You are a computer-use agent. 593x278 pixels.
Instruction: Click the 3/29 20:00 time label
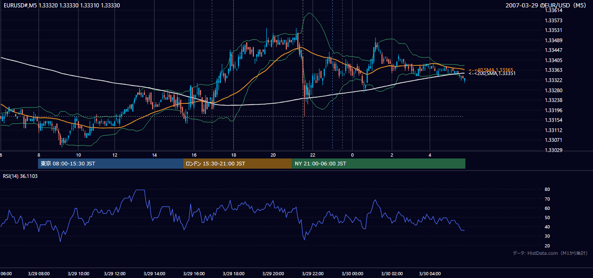273,273
